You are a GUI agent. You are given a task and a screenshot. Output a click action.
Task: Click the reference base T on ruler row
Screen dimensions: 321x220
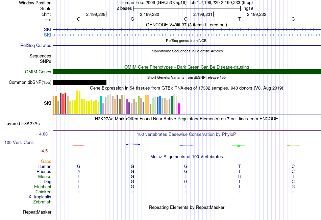(x=240, y=19)
